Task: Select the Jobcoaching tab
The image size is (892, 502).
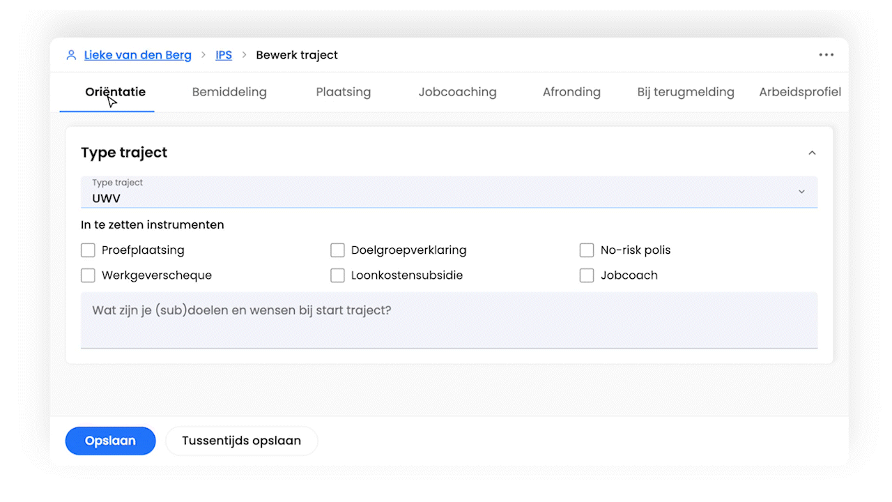Action: pos(458,92)
